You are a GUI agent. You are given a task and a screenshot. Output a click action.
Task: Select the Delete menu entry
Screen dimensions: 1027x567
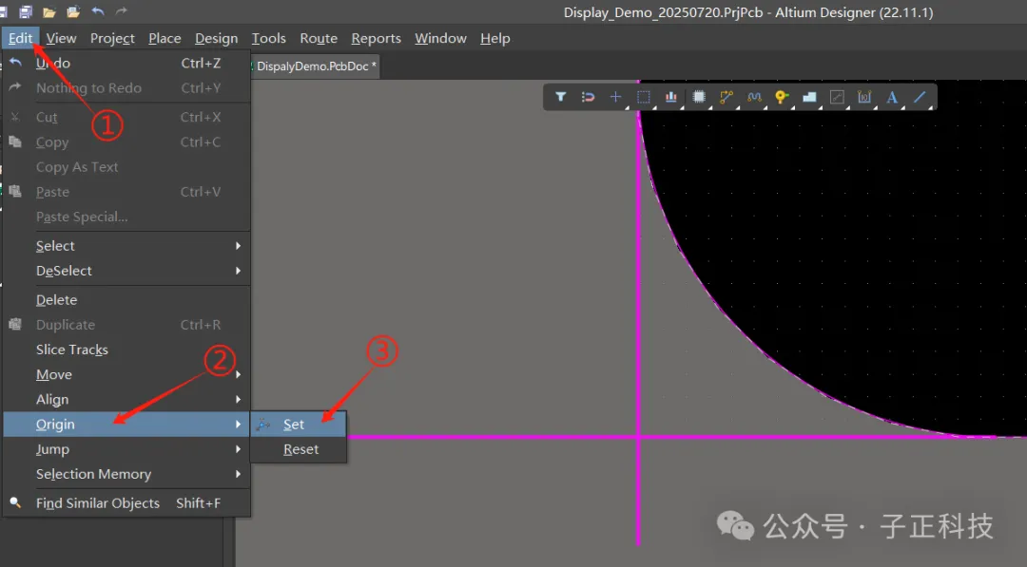(126, 299)
